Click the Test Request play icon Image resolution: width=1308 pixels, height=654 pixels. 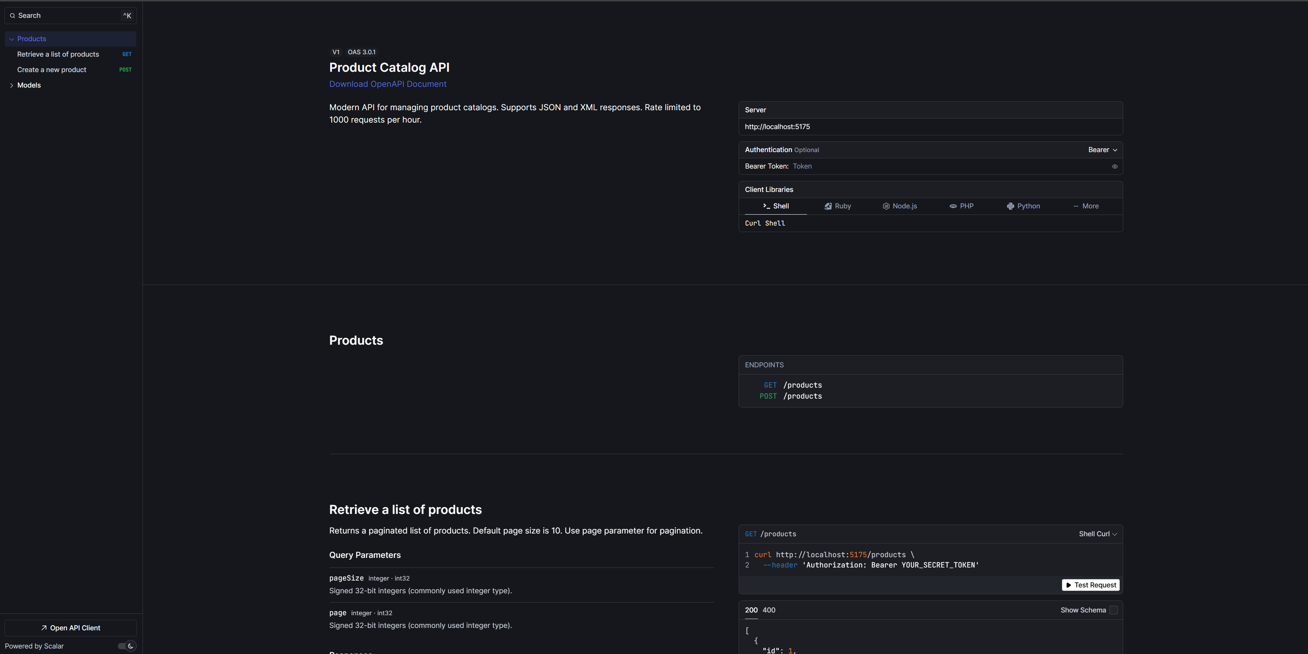(1068, 585)
